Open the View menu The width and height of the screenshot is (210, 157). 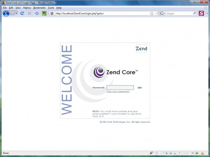tap(18, 8)
